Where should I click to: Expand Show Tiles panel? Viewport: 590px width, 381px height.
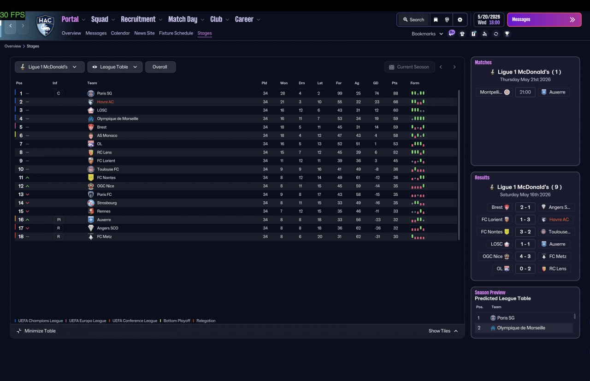(443, 331)
